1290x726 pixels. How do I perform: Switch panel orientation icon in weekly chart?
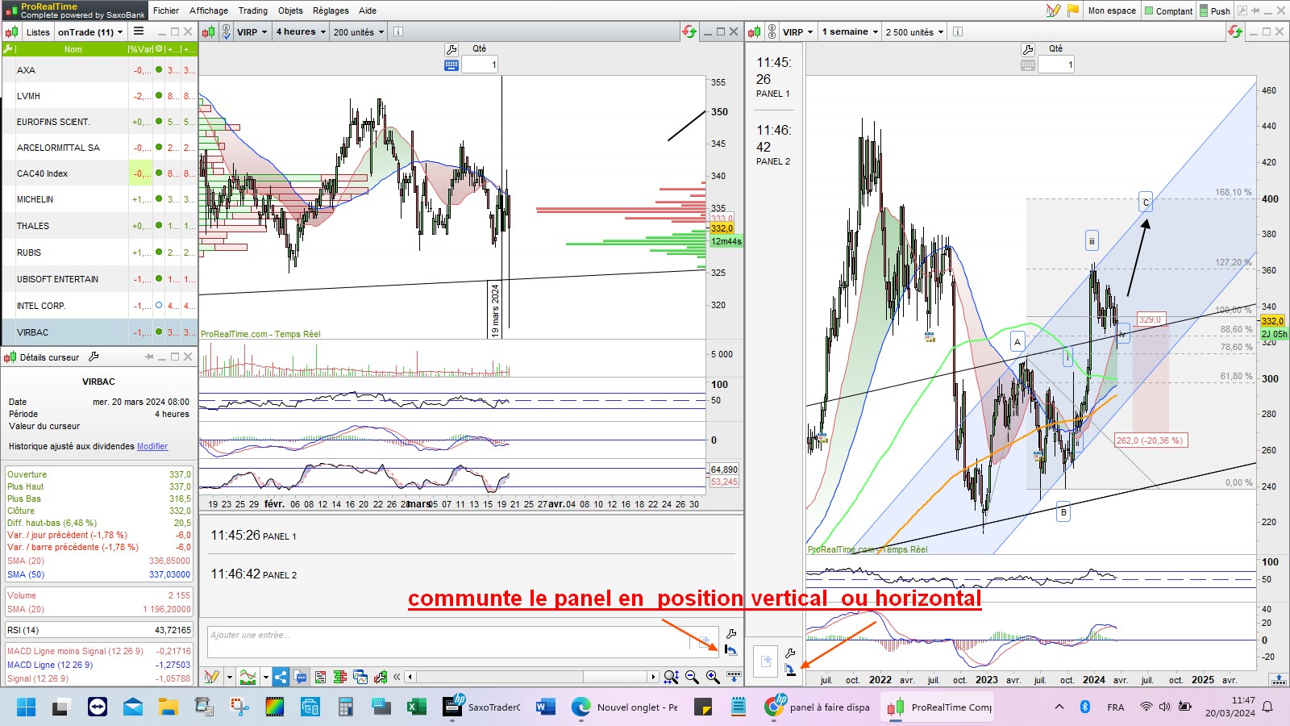pos(790,669)
